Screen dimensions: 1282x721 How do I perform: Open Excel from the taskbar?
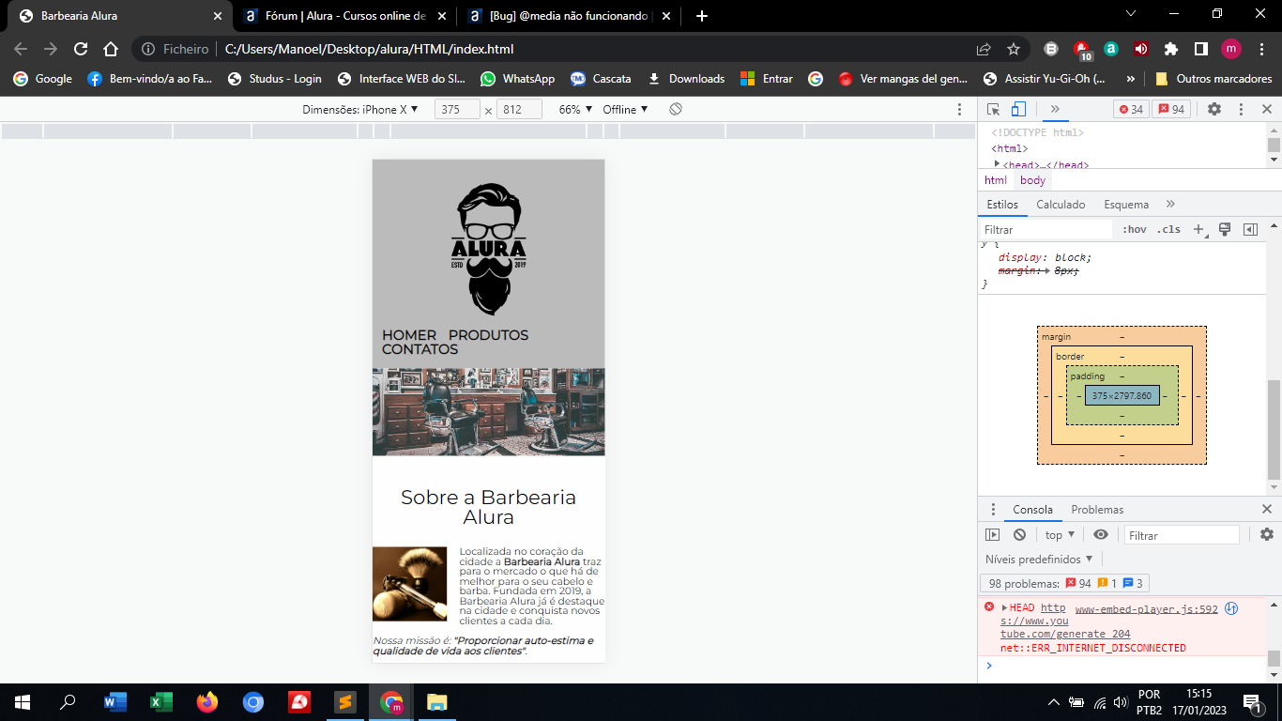(161, 701)
